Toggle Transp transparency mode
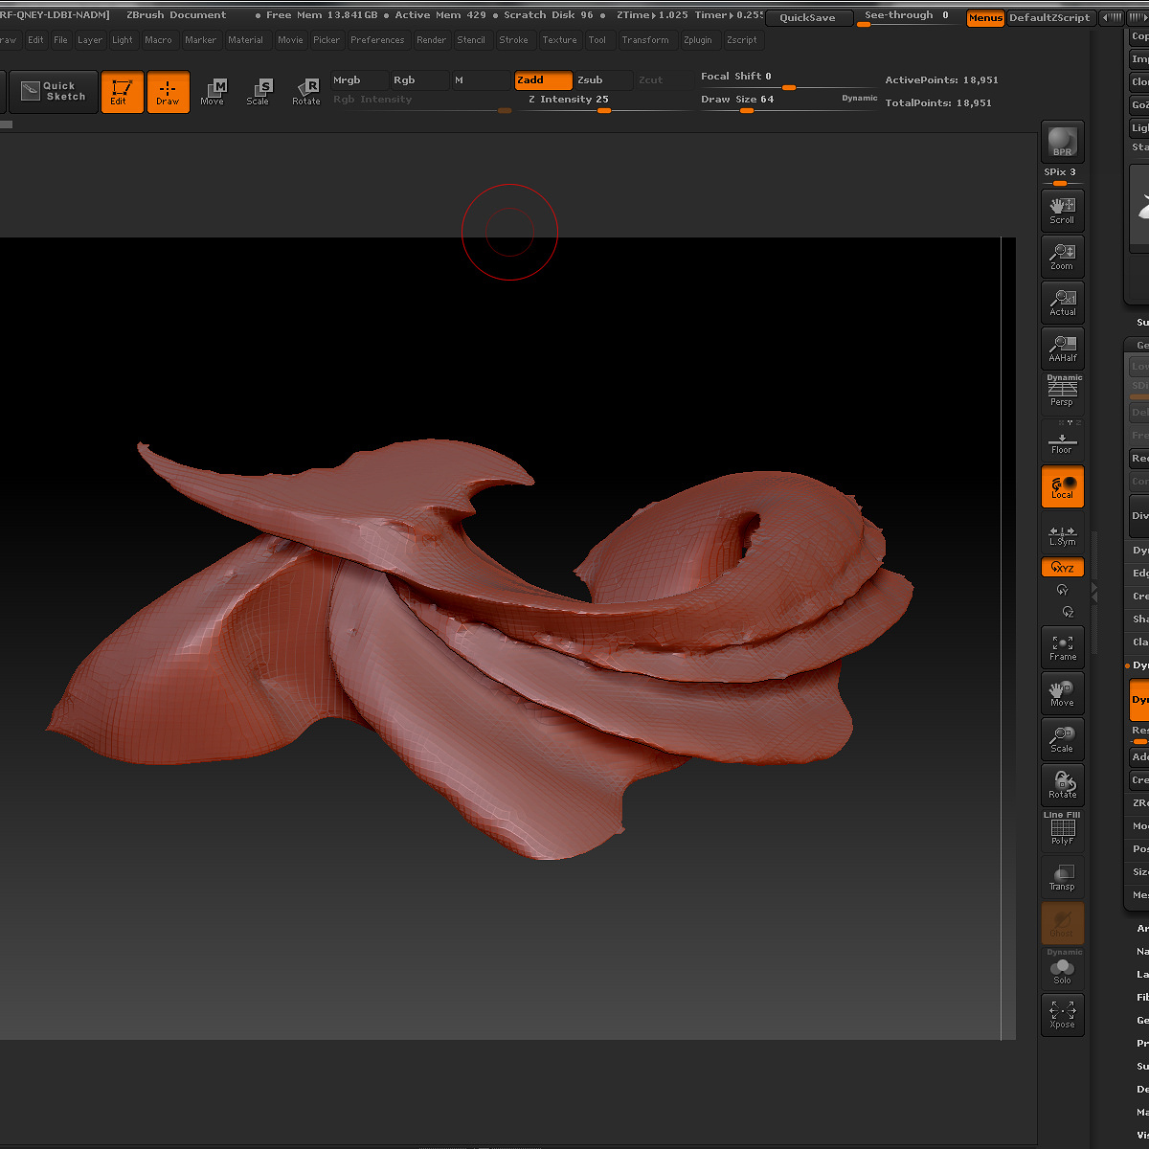The height and width of the screenshot is (1149, 1149). pyautogui.click(x=1062, y=876)
